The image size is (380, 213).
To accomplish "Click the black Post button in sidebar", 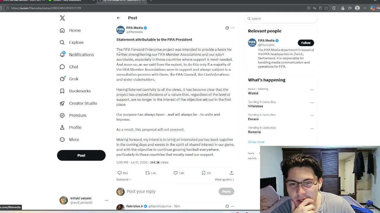I will [81, 155].
